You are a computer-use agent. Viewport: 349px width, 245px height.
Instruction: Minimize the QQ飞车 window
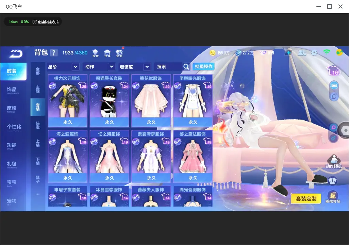(319, 7)
